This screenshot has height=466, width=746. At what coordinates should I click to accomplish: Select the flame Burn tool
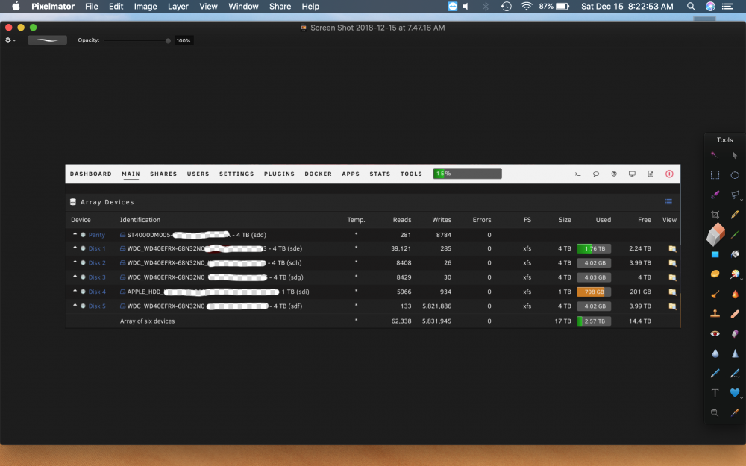pyautogui.click(x=735, y=294)
